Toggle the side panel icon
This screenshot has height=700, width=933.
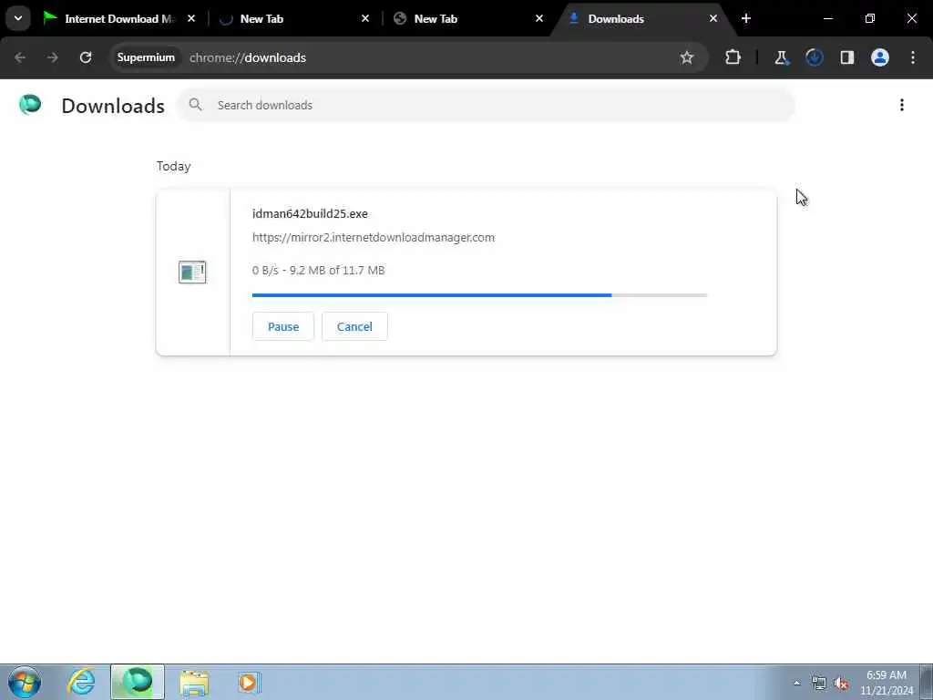846,57
